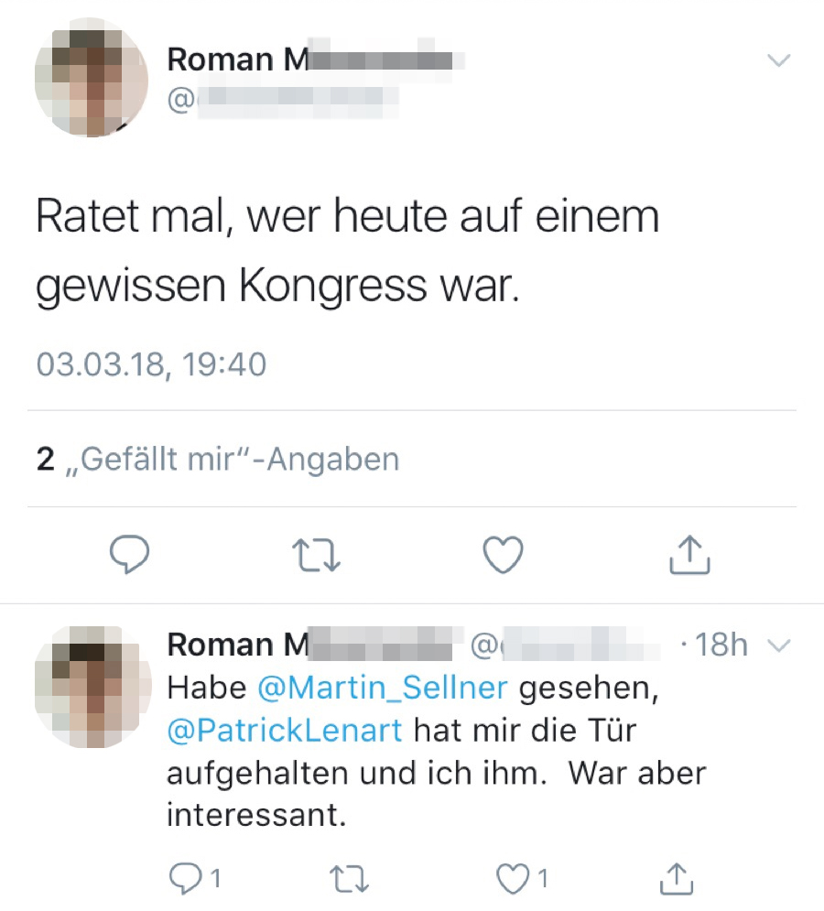
Task: Open the @Martin_Sellner mention
Action: [x=383, y=688]
